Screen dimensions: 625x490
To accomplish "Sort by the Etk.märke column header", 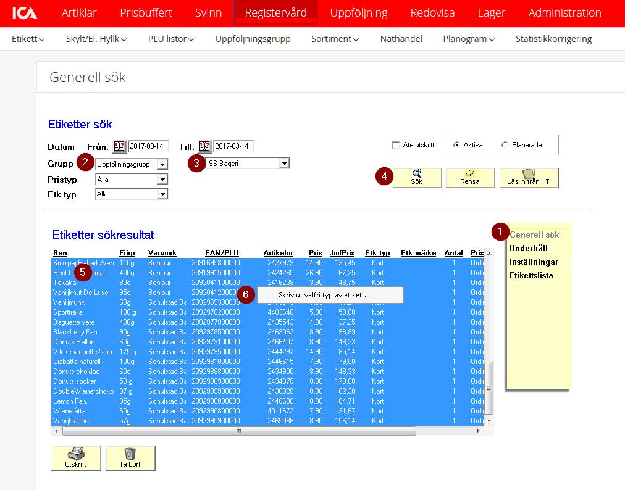I will [419, 253].
